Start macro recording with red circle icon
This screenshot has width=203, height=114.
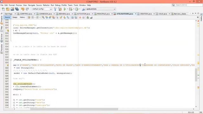(x=80, y=17)
